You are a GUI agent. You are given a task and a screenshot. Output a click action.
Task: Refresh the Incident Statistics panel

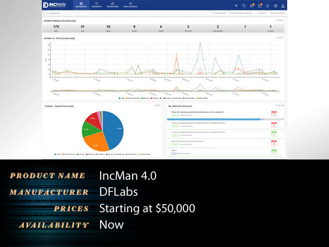pos(277,20)
